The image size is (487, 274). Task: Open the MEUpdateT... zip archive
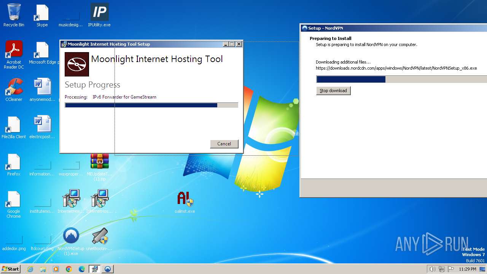coord(99,167)
